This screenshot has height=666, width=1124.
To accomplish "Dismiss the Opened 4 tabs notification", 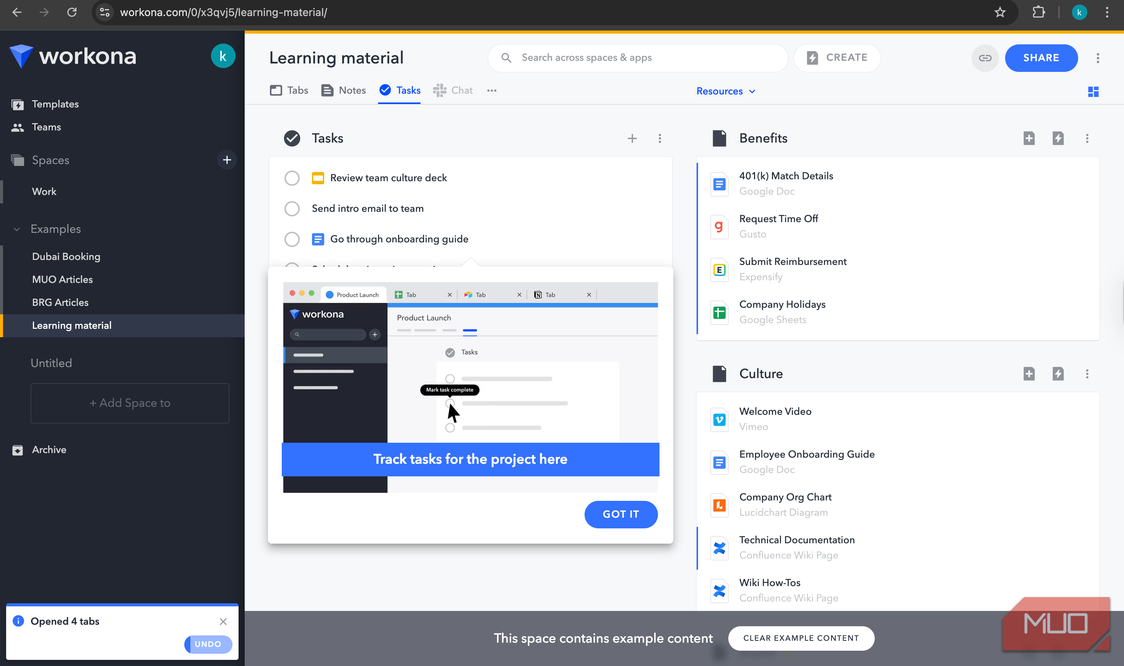I will tap(223, 621).
